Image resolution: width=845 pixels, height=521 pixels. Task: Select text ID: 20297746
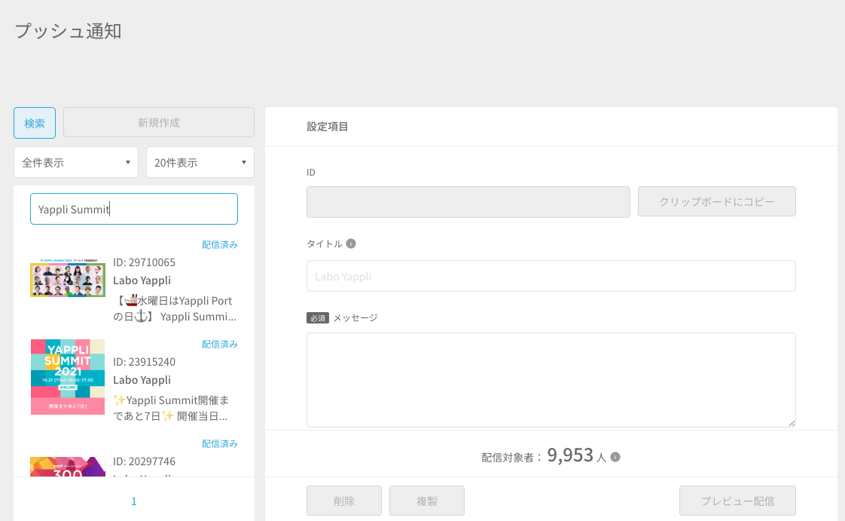pyautogui.click(x=144, y=461)
